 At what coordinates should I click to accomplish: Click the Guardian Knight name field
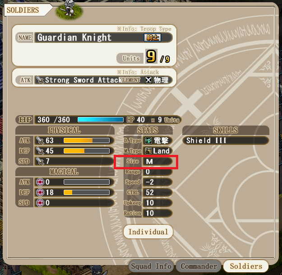(x=103, y=37)
